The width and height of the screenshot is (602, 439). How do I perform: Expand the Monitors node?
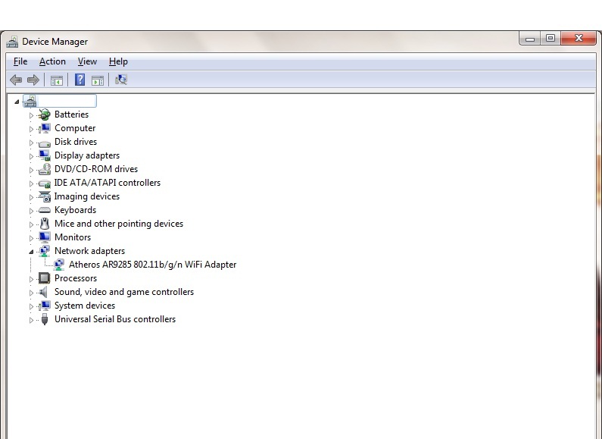pyautogui.click(x=32, y=238)
